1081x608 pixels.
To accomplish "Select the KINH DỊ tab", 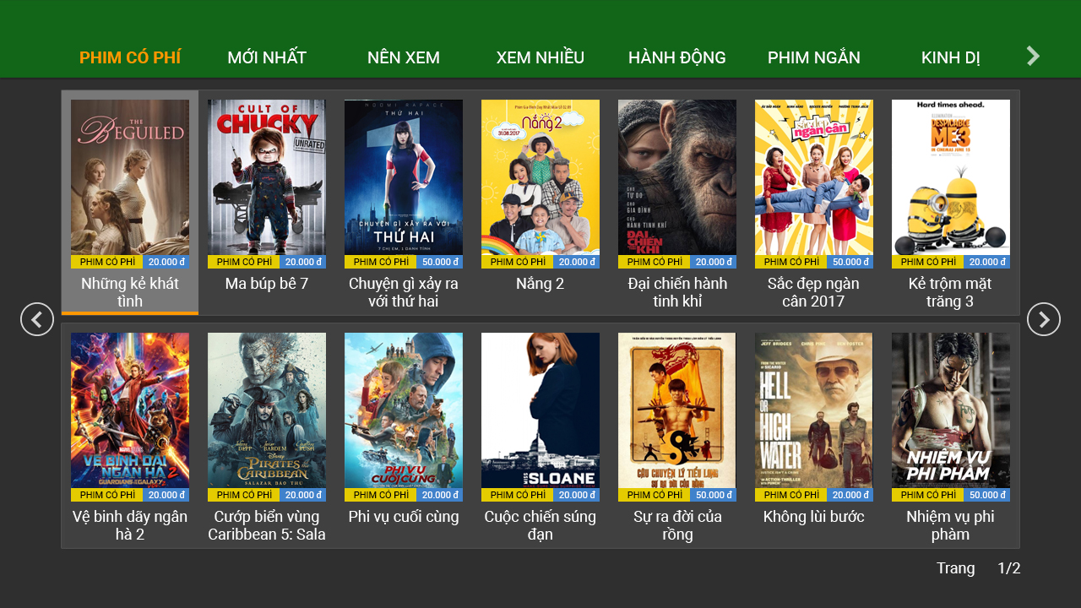I will 951,57.
